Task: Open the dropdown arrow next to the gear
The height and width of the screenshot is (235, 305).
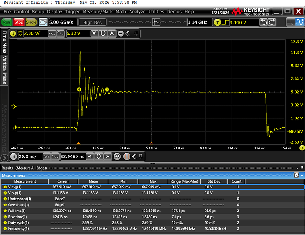Action: pyautogui.click(x=302, y=176)
